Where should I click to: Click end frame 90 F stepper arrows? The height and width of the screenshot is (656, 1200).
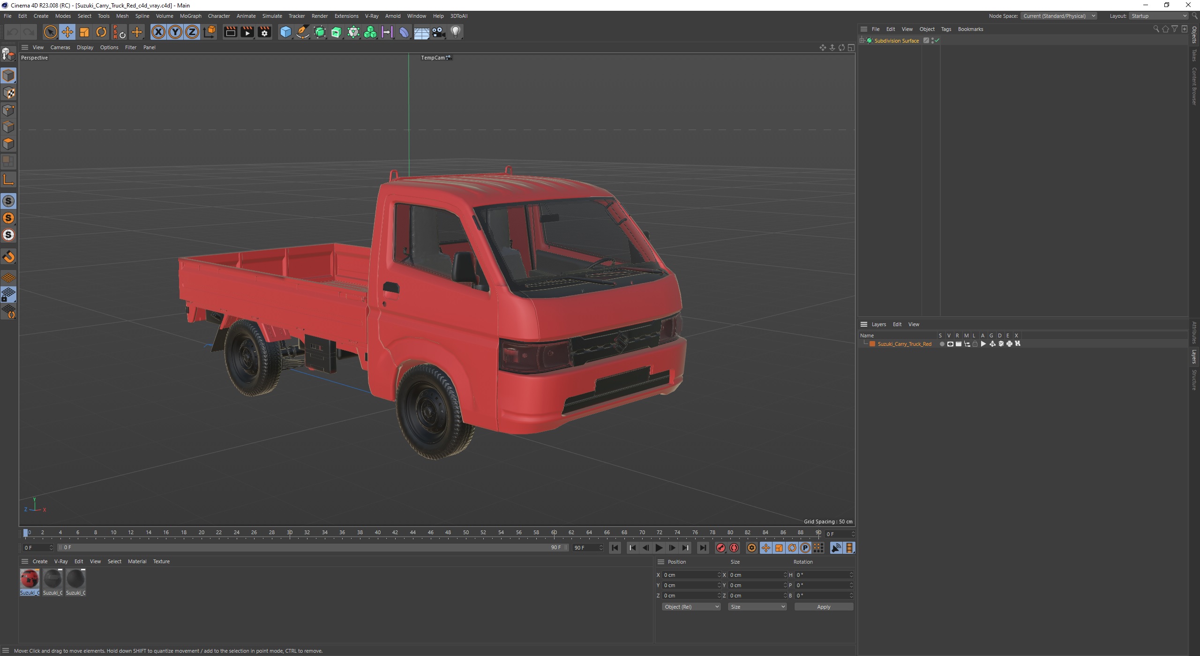point(601,548)
